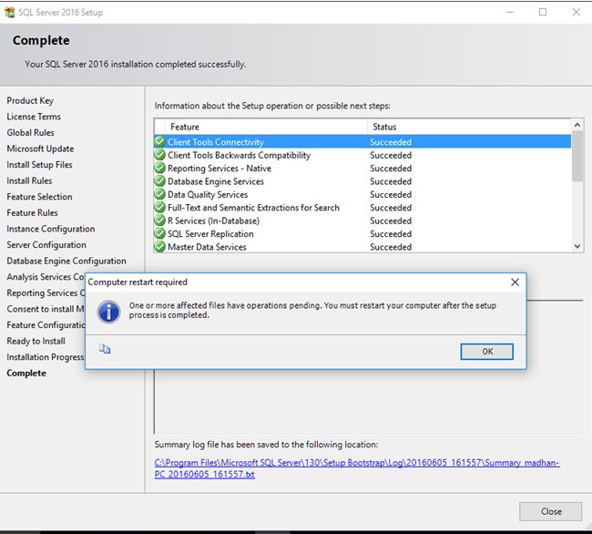The image size is (592, 534).
Task: Click the blue information icon in restart dialog
Action: pos(108,312)
